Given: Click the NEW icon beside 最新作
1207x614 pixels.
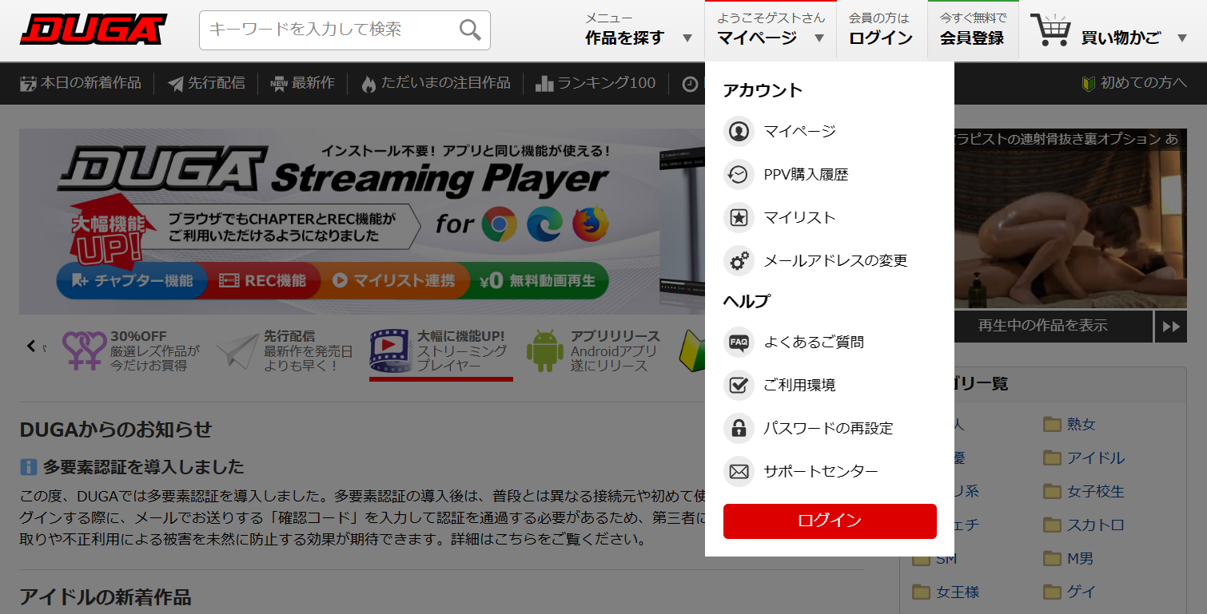Looking at the screenshot, I should (279, 84).
